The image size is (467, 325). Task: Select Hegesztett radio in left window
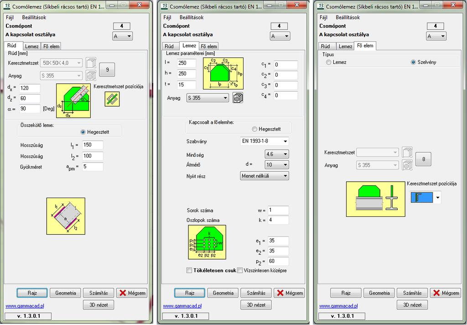83,132
